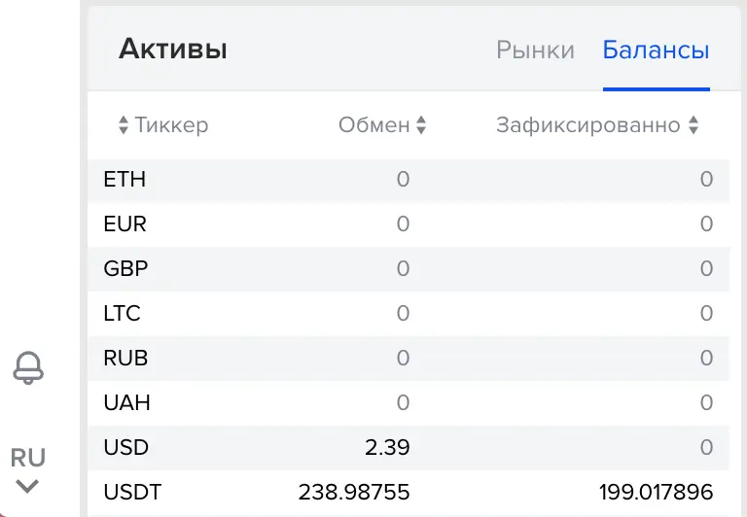
Task: Sort by Обмен column arrows
Action: tap(421, 125)
